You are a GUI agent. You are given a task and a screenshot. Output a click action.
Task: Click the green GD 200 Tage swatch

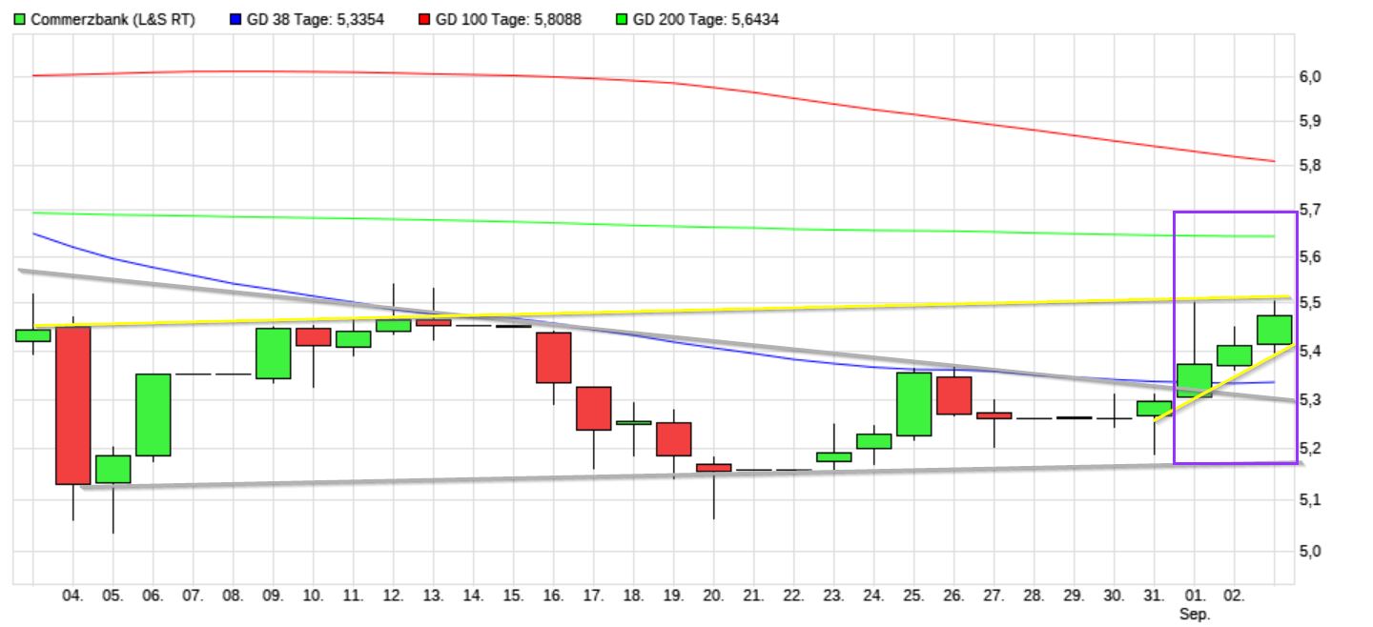(x=621, y=19)
